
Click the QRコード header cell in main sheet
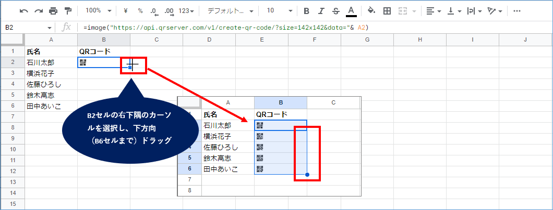click(x=104, y=51)
